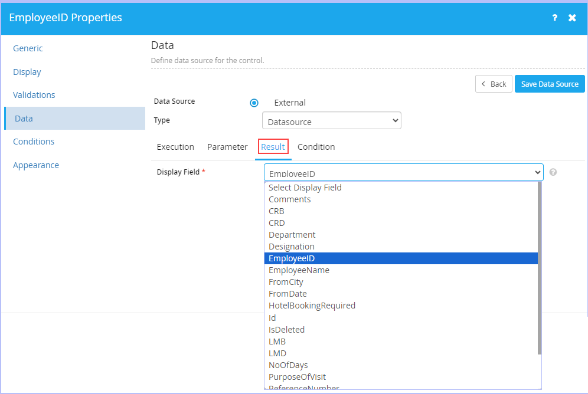Close the EmployeeID Properties dialog

[x=572, y=18]
